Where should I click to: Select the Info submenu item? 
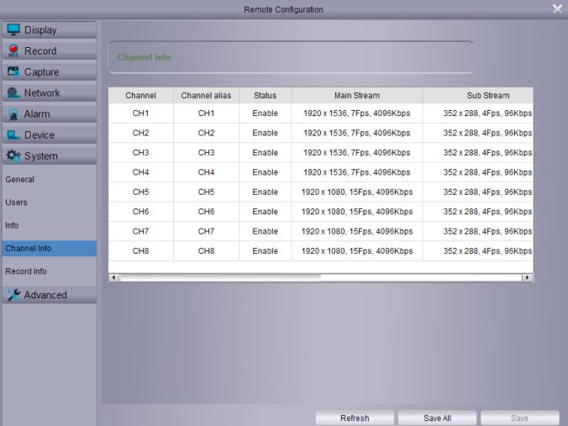click(x=12, y=226)
